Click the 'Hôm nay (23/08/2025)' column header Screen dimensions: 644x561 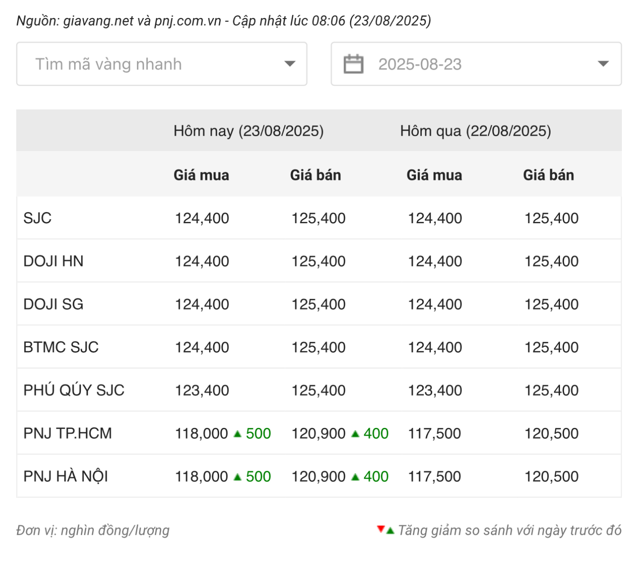(x=248, y=131)
